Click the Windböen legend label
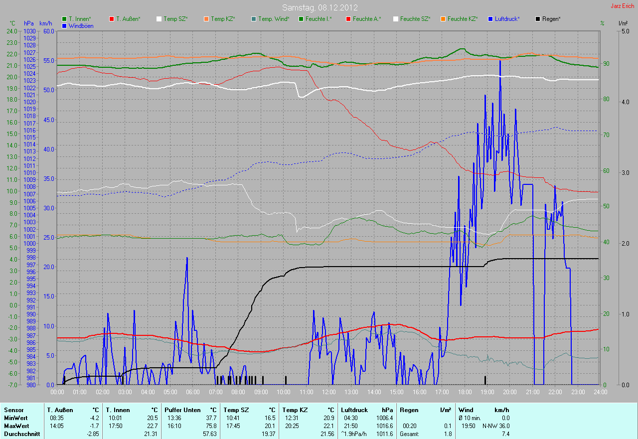 [x=81, y=25]
